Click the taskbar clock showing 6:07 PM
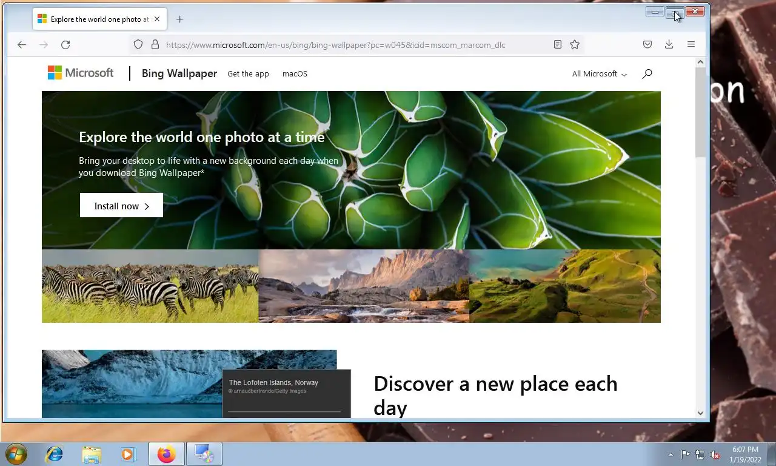 click(x=745, y=454)
